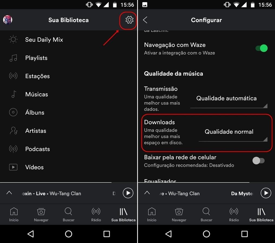Open the Playlists entry
The width and height of the screenshot is (275, 243).
tap(68, 58)
